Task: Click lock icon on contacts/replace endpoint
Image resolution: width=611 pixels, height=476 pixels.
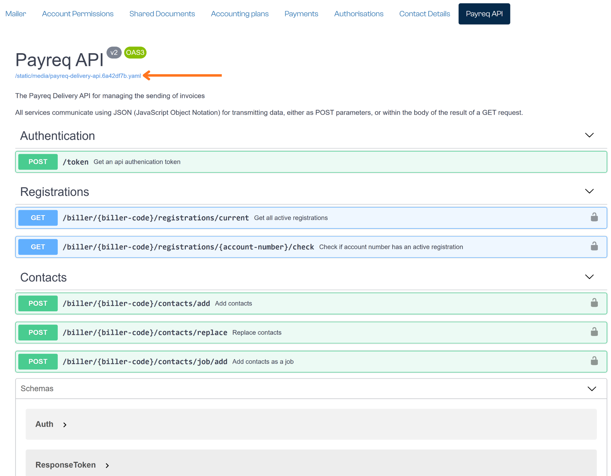Action: (x=594, y=332)
